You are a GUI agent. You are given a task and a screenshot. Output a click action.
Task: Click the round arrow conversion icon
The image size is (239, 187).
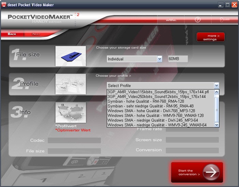(211, 172)
